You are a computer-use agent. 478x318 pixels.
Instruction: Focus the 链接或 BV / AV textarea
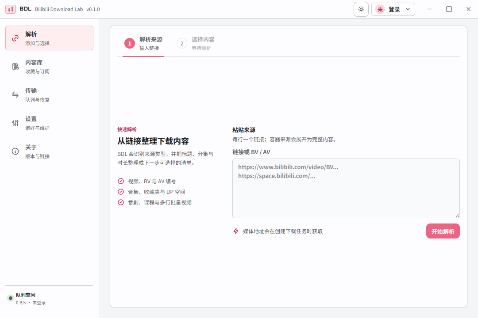click(x=346, y=188)
